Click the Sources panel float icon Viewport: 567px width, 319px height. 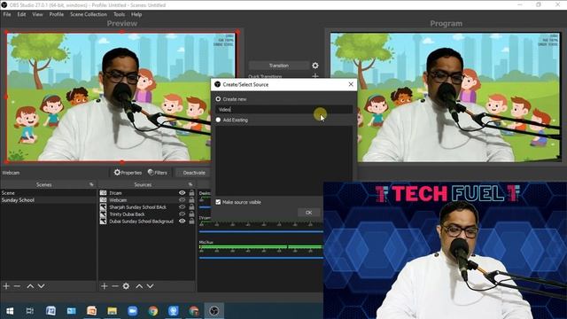click(190, 184)
